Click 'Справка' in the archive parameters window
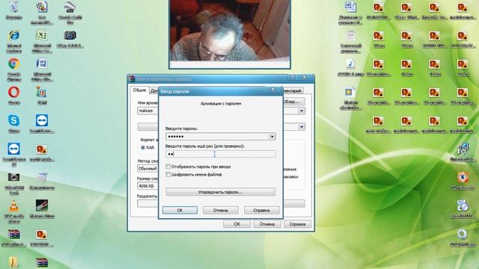 [x=297, y=224]
